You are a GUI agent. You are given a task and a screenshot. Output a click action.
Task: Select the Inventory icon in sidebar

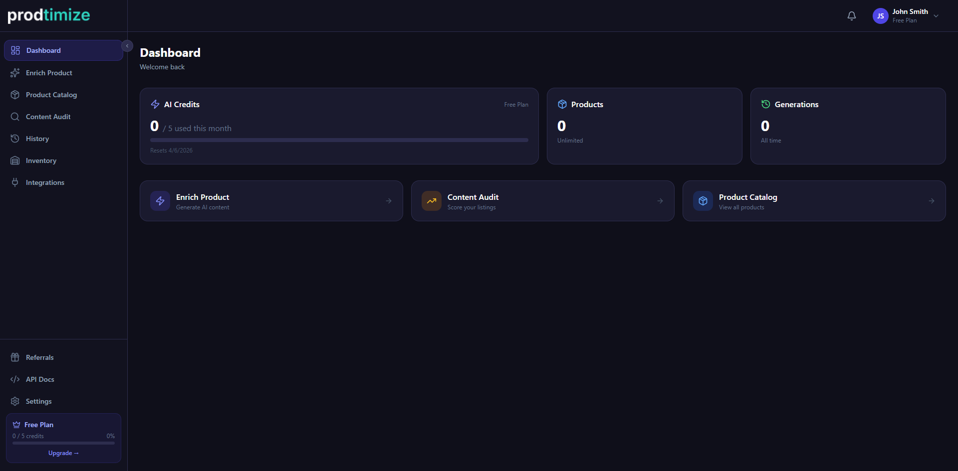[15, 160]
